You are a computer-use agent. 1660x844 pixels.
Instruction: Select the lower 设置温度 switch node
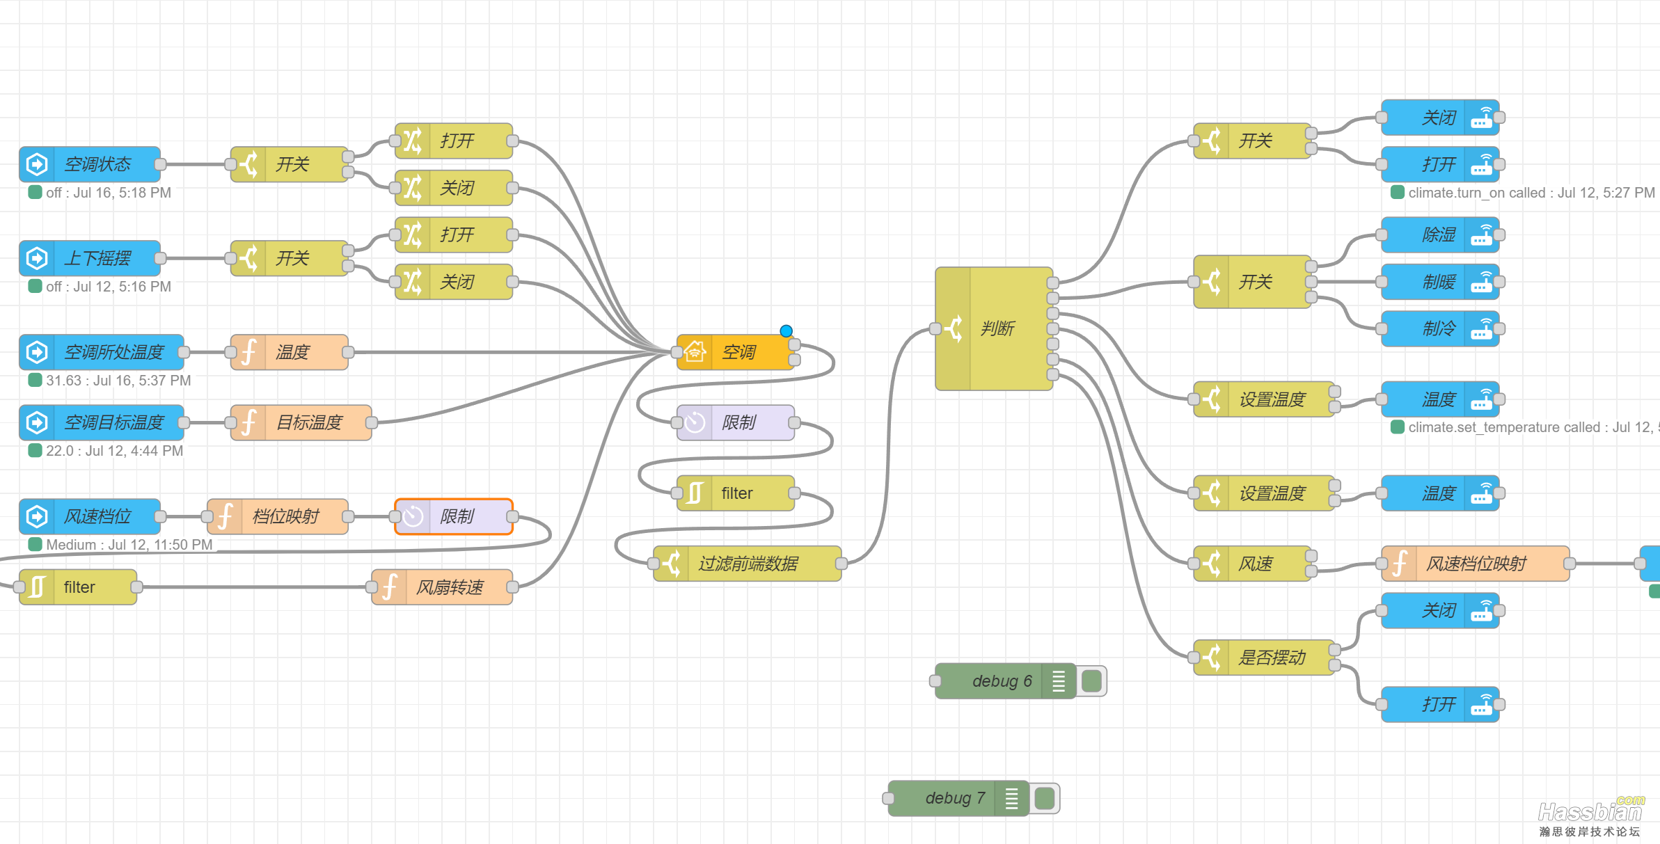tap(1264, 493)
